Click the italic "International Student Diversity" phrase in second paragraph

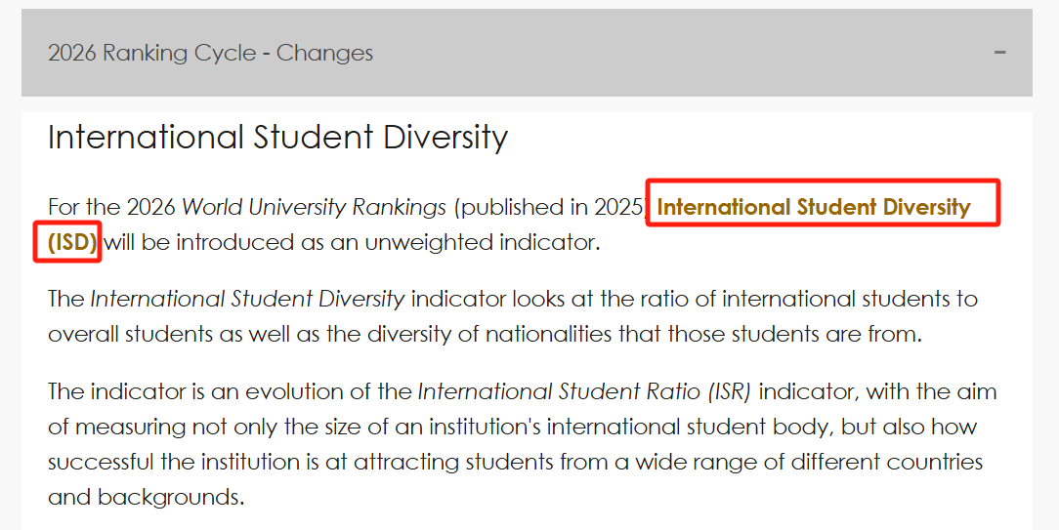click(x=247, y=299)
